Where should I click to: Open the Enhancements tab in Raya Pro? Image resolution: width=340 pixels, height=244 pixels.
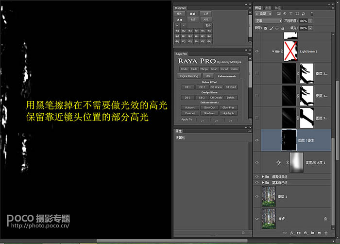click(x=227, y=76)
